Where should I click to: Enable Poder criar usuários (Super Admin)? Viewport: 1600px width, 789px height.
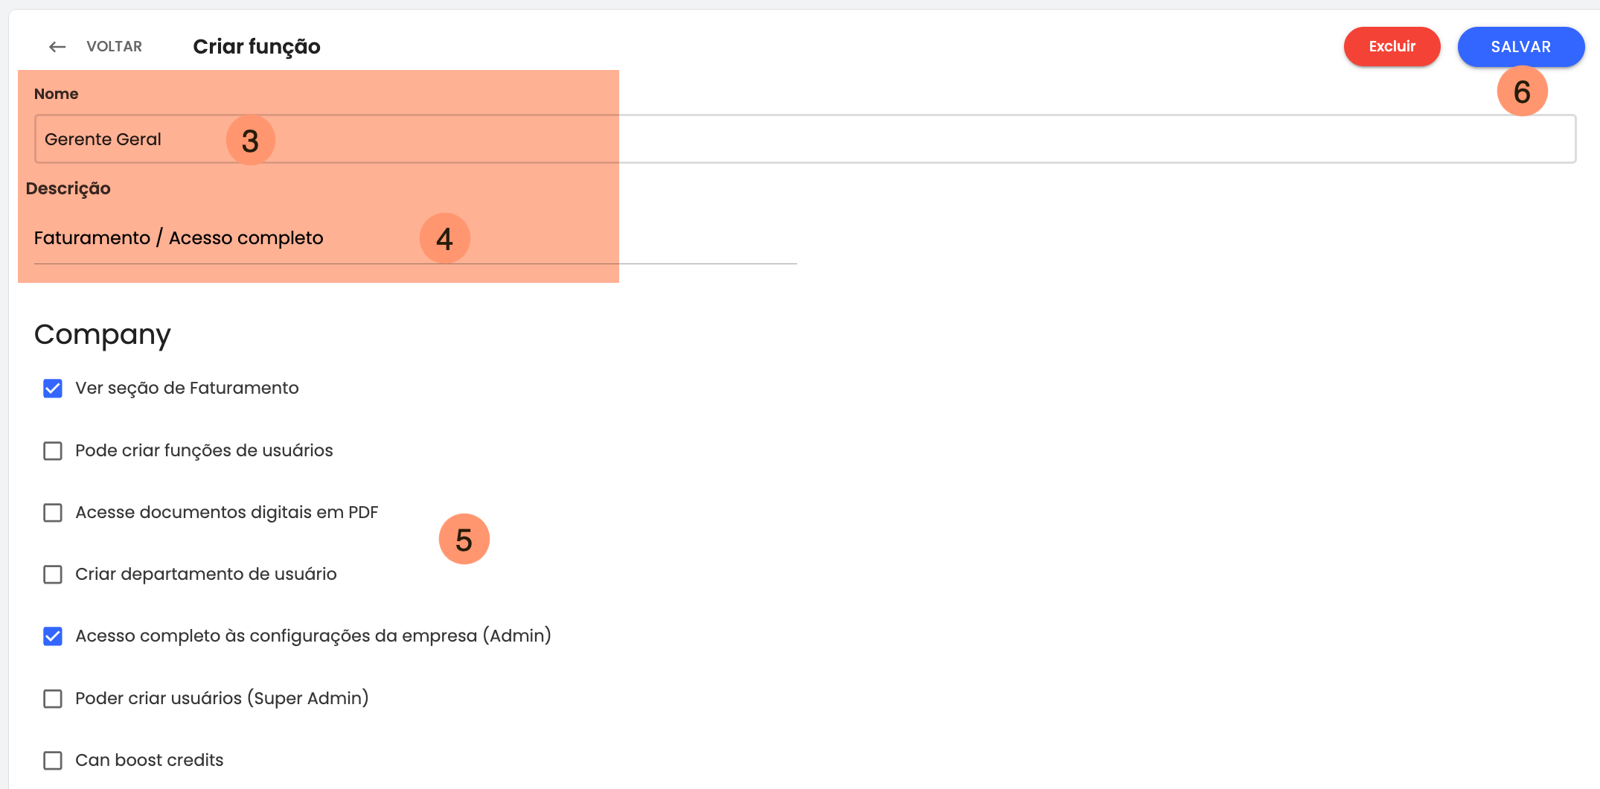pos(53,699)
